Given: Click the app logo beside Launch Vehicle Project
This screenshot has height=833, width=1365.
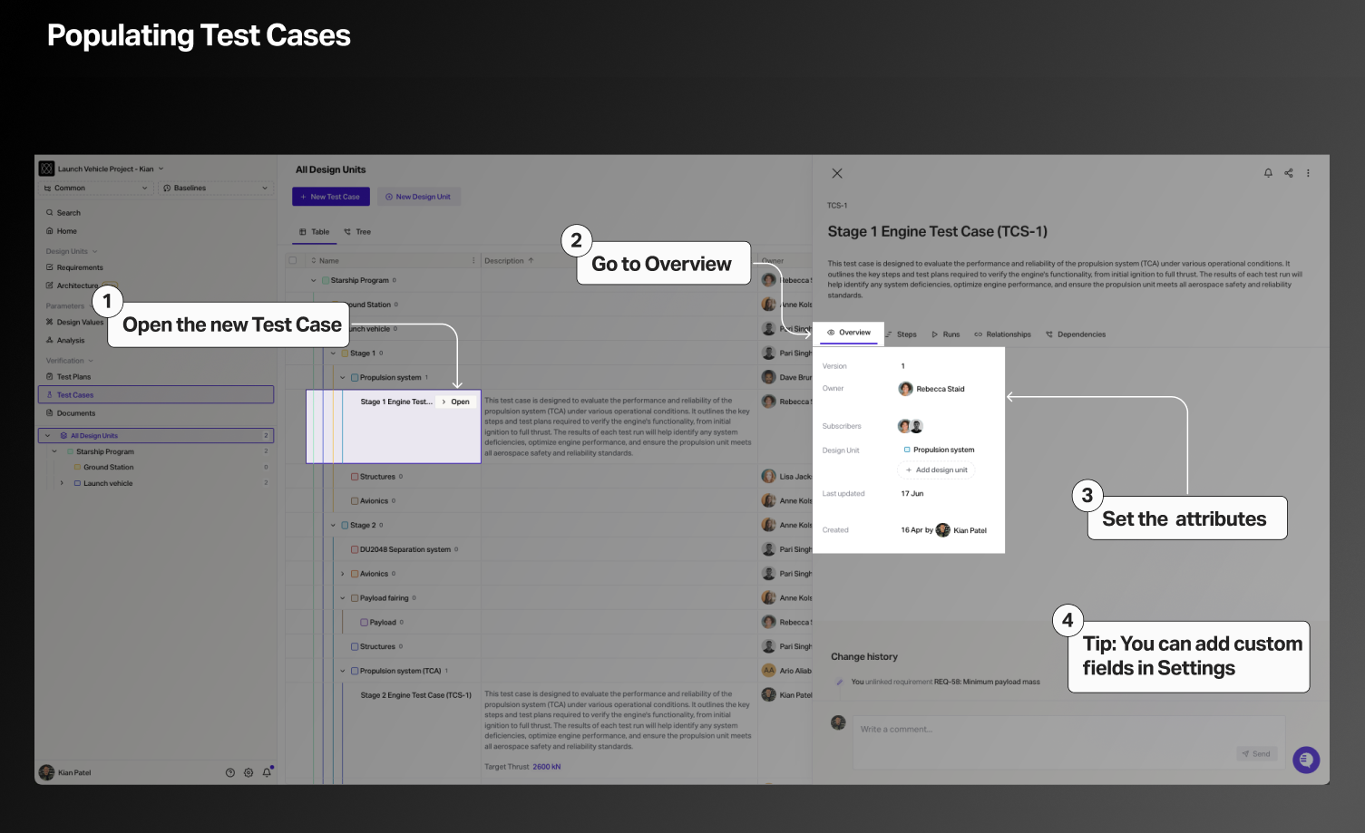Looking at the screenshot, I should 46,169.
